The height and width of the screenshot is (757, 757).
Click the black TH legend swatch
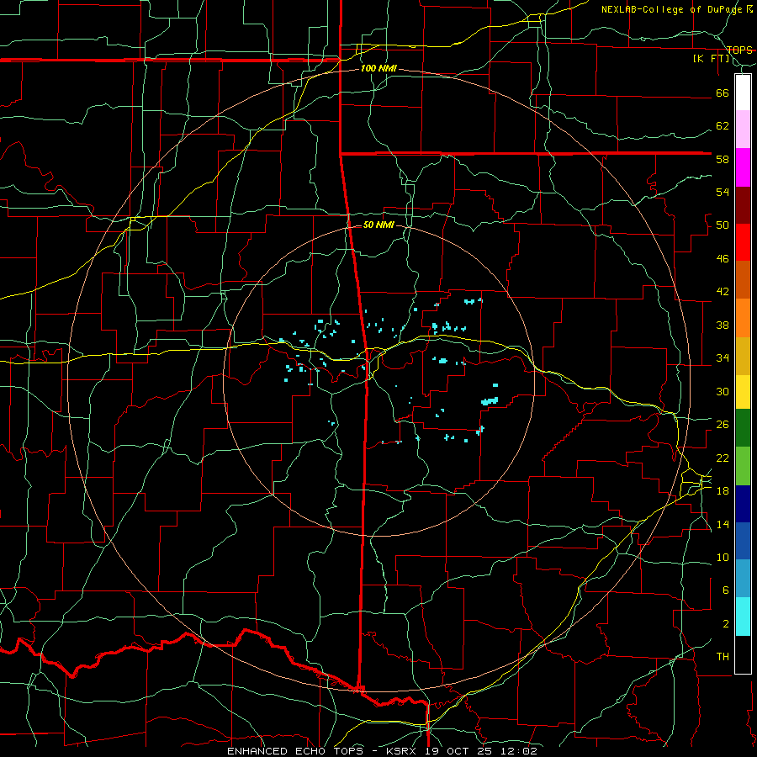743,654
